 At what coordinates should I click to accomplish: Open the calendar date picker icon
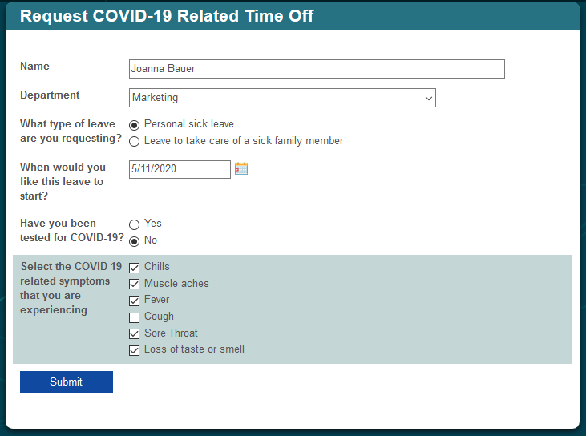point(241,168)
